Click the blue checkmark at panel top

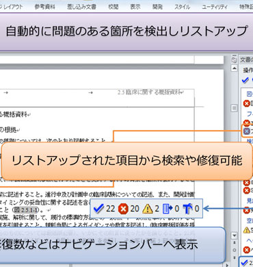[x=245, y=80]
